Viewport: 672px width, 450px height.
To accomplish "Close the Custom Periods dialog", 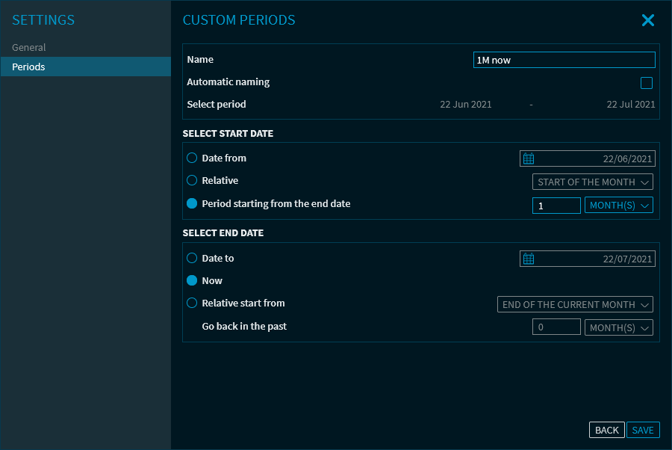I will point(647,21).
